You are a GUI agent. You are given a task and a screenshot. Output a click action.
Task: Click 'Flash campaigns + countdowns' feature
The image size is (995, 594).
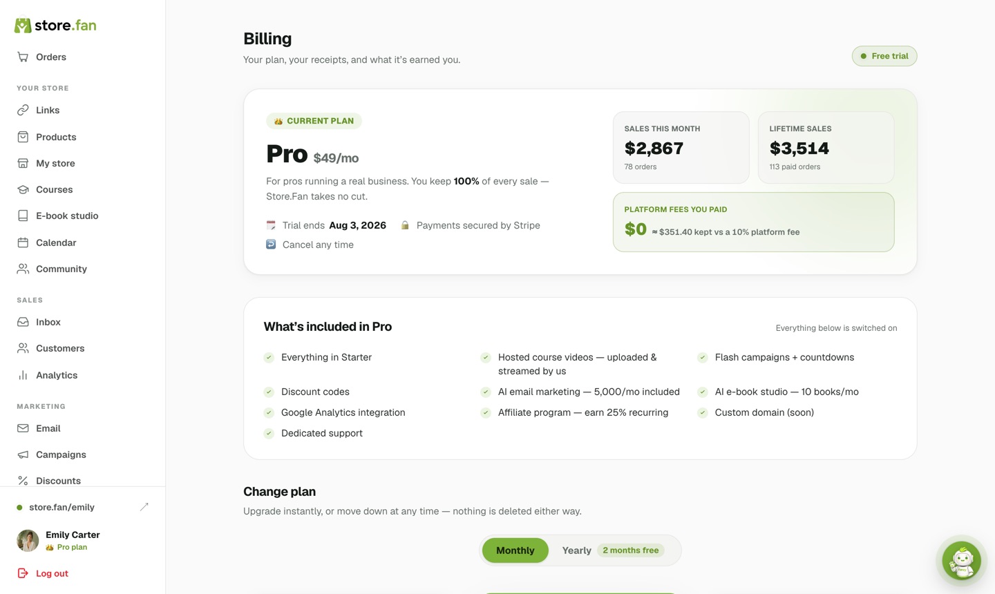(x=784, y=358)
